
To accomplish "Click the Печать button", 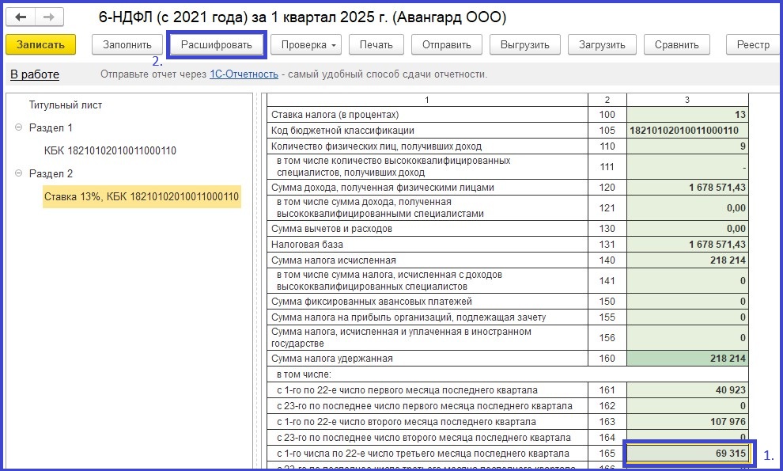I will 376,44.
